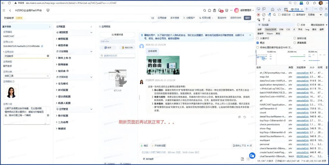The height and width of the screenshot is (165, 329).
Task: Select the Fetch/XHR filter tab
Action: [x=271, y=29]
